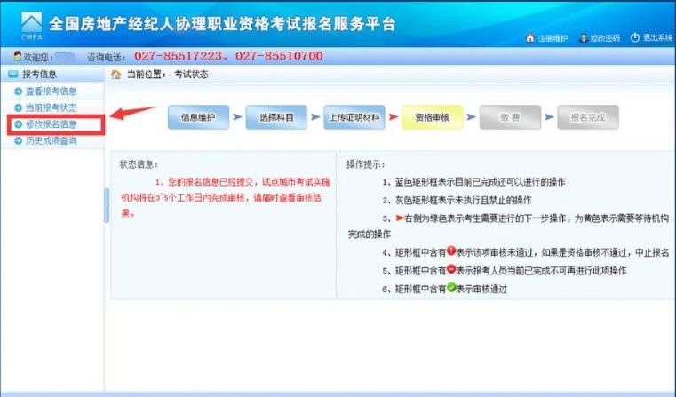Screen dimensions: 676x397
Task: Click the 报考信息 panel header
Action: [x=52, y=74]
